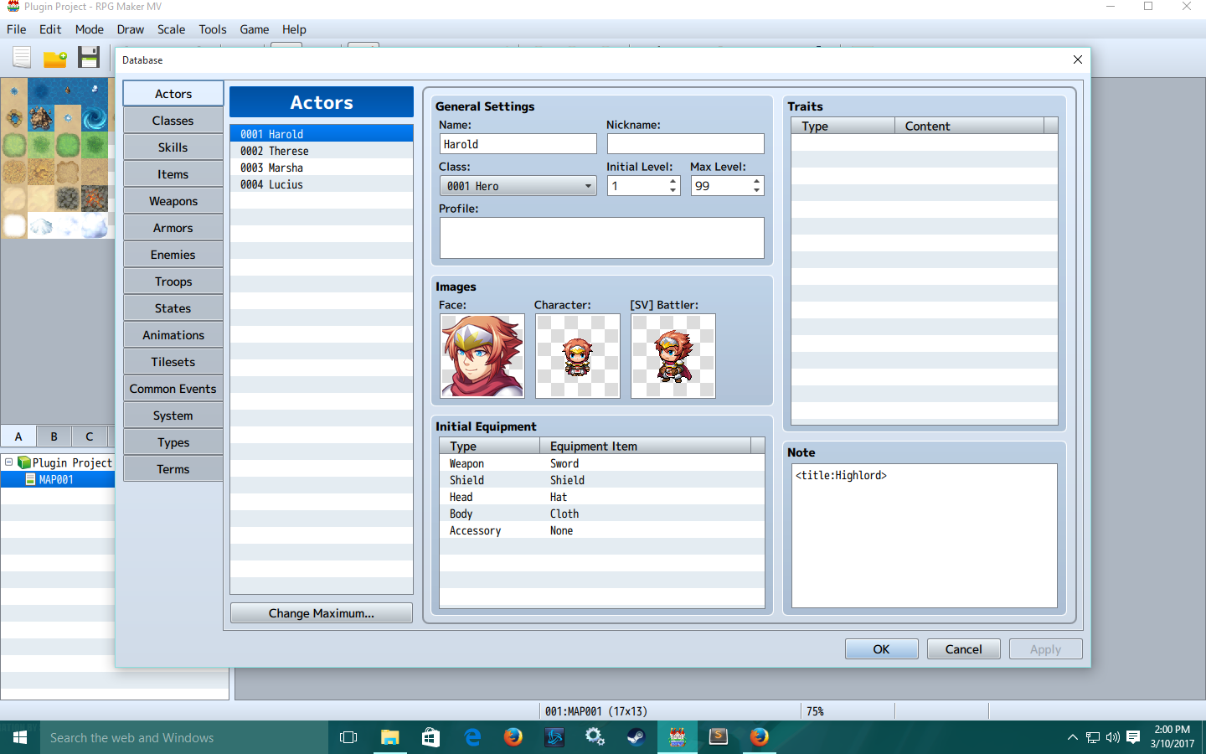Open the Game menu
This screenshot has height=754, width=1206.
[254, 29]
